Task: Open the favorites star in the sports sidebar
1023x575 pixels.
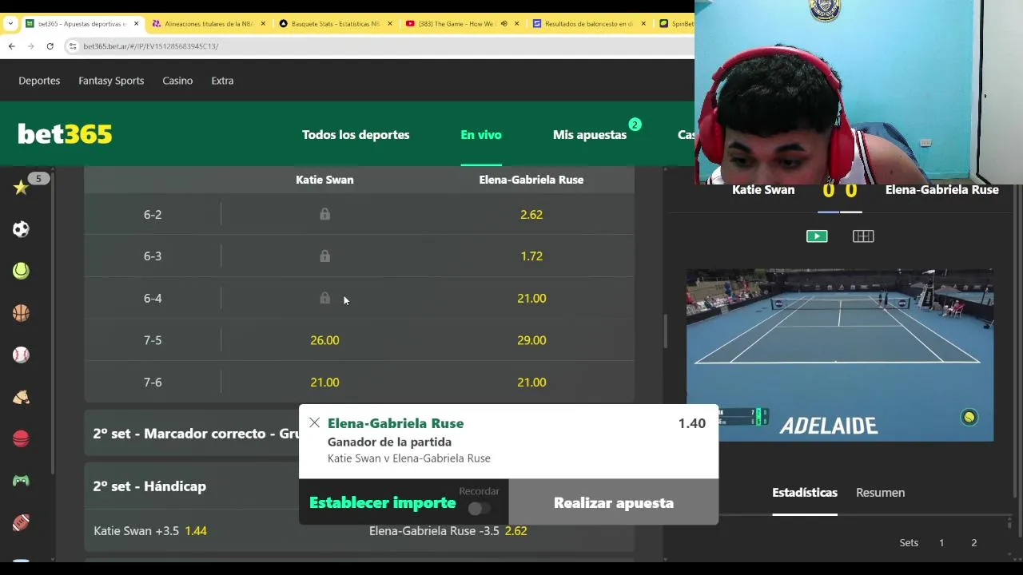Action: coord(21,188)
